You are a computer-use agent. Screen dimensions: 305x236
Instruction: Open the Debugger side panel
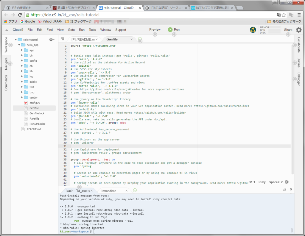point(299,79)
